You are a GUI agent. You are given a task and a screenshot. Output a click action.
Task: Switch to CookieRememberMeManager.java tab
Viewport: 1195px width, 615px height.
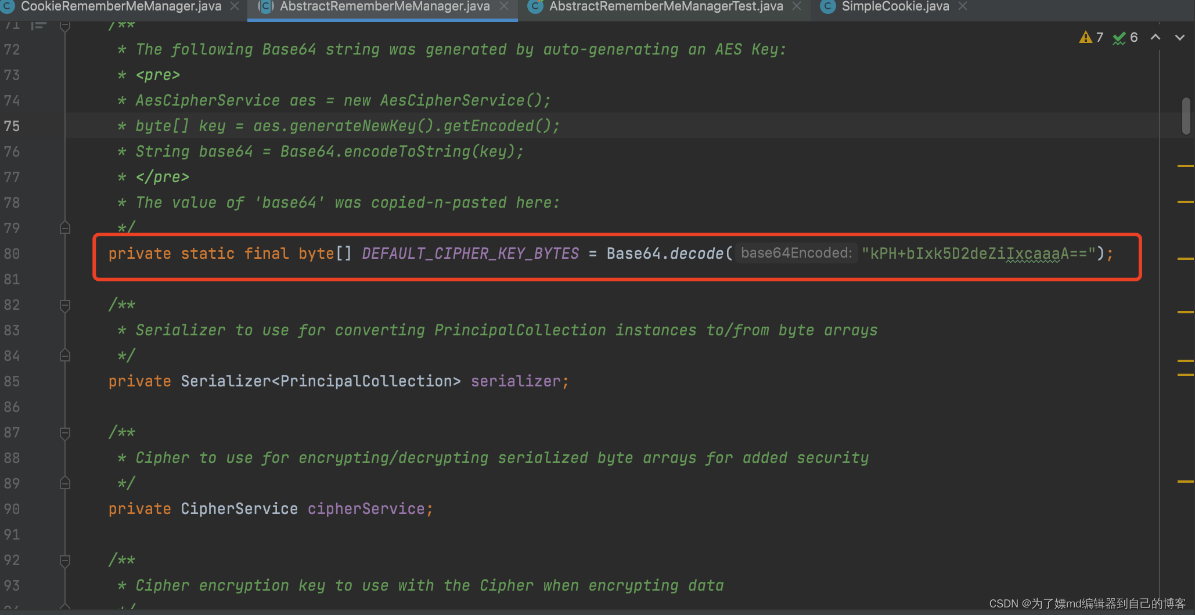coord(121,6)
